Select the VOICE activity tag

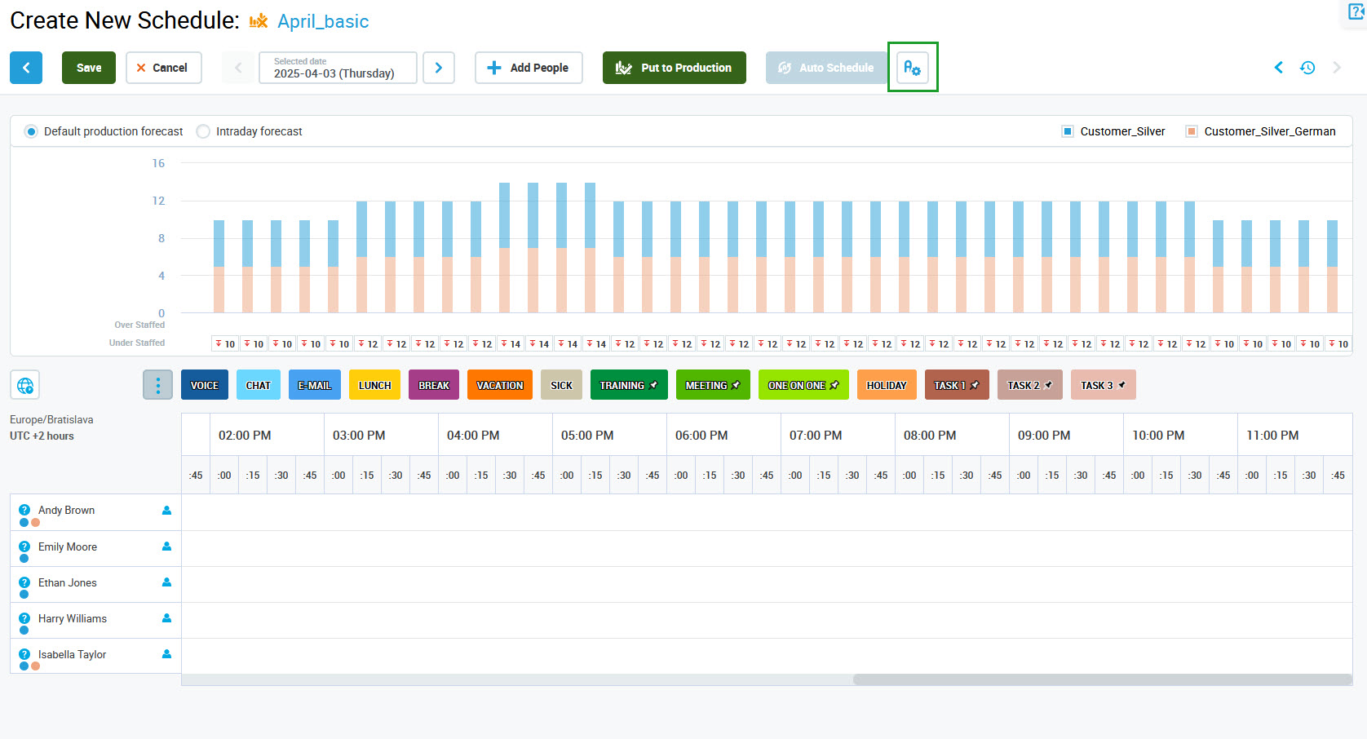205,385
